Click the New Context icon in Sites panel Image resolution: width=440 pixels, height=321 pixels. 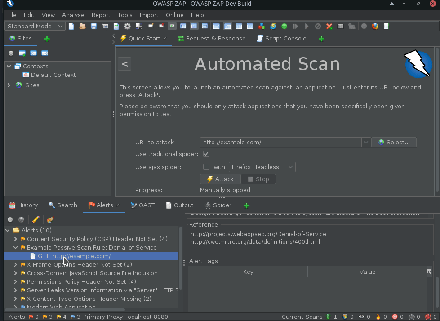[x=22, y=53]
